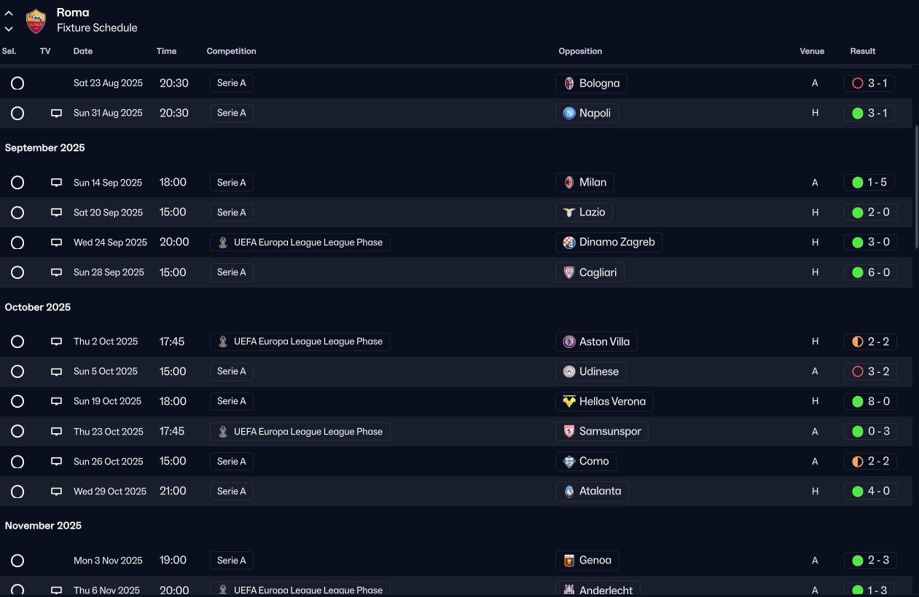Open the Aston Villa opposition club
Viewport: 919px width, 597px height.
point(597,341)
